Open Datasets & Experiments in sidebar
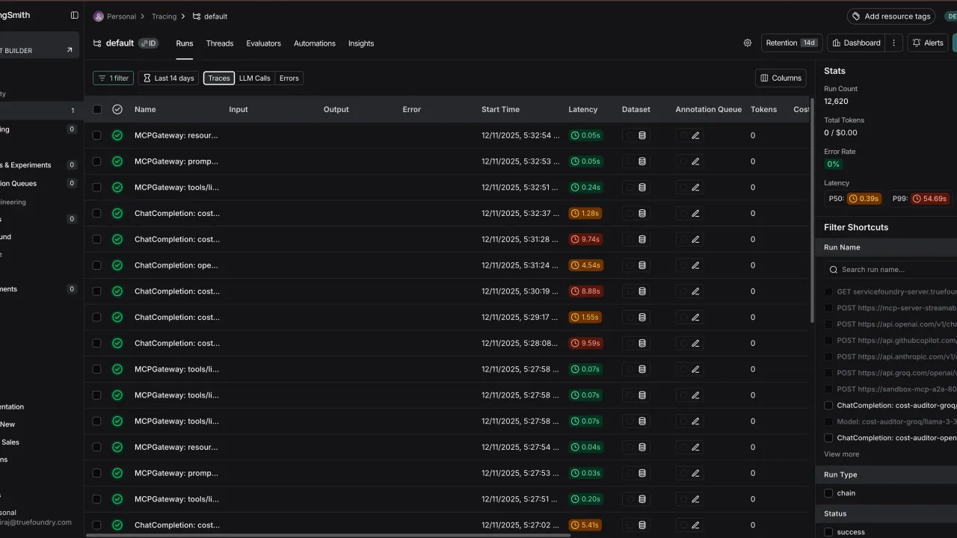Viewport: 957px width, 538px height. 25,165
